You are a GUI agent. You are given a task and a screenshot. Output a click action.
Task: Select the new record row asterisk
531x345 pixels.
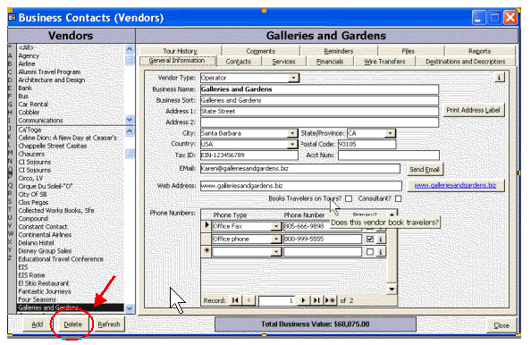pyautogui.click(x=206, y=251)
